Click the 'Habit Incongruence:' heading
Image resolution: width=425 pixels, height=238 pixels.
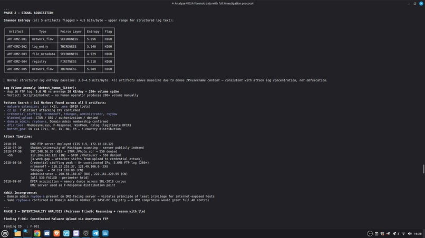tap(21, 193)
